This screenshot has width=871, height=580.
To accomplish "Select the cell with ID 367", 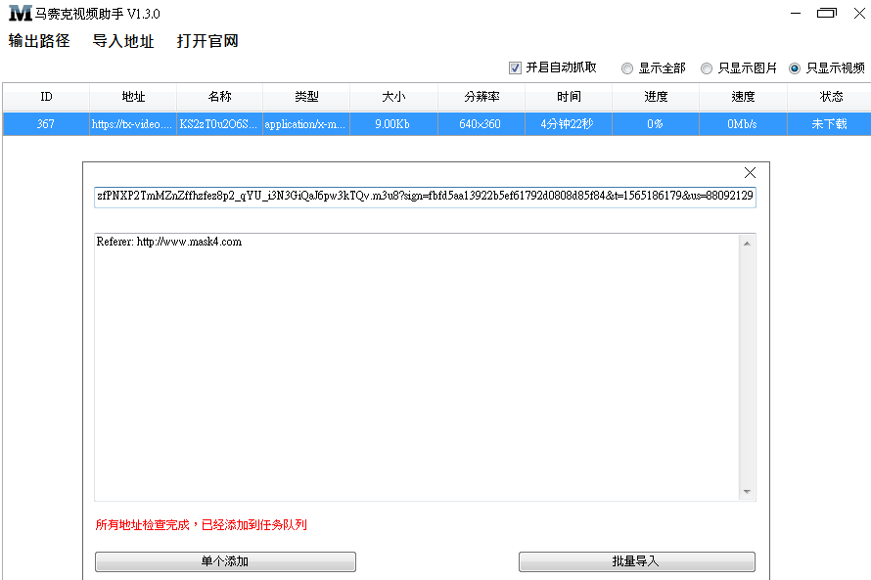I will tap(46, 124).
